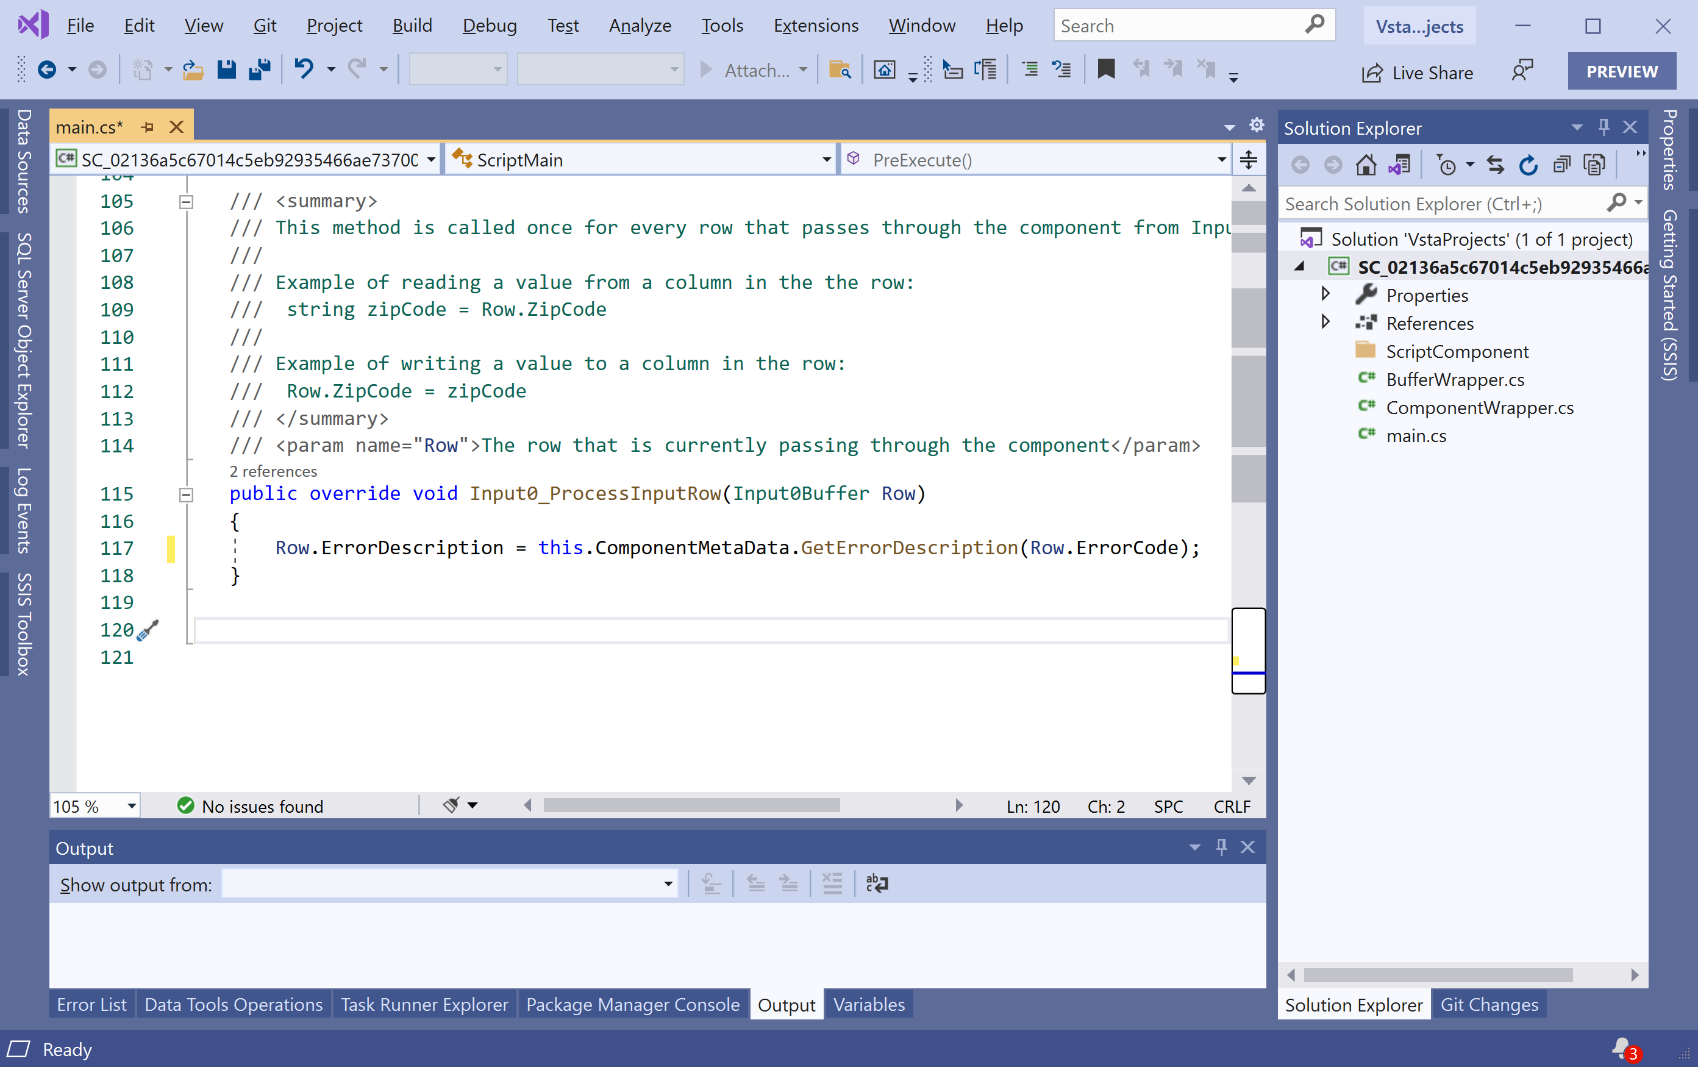Collapse the Input0_ProcessInputRow method outline

[x=186, y=494]
